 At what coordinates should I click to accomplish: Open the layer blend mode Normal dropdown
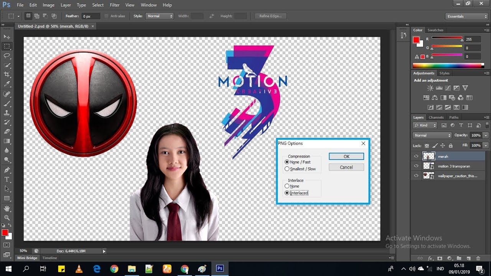click(x=432, y=135)
